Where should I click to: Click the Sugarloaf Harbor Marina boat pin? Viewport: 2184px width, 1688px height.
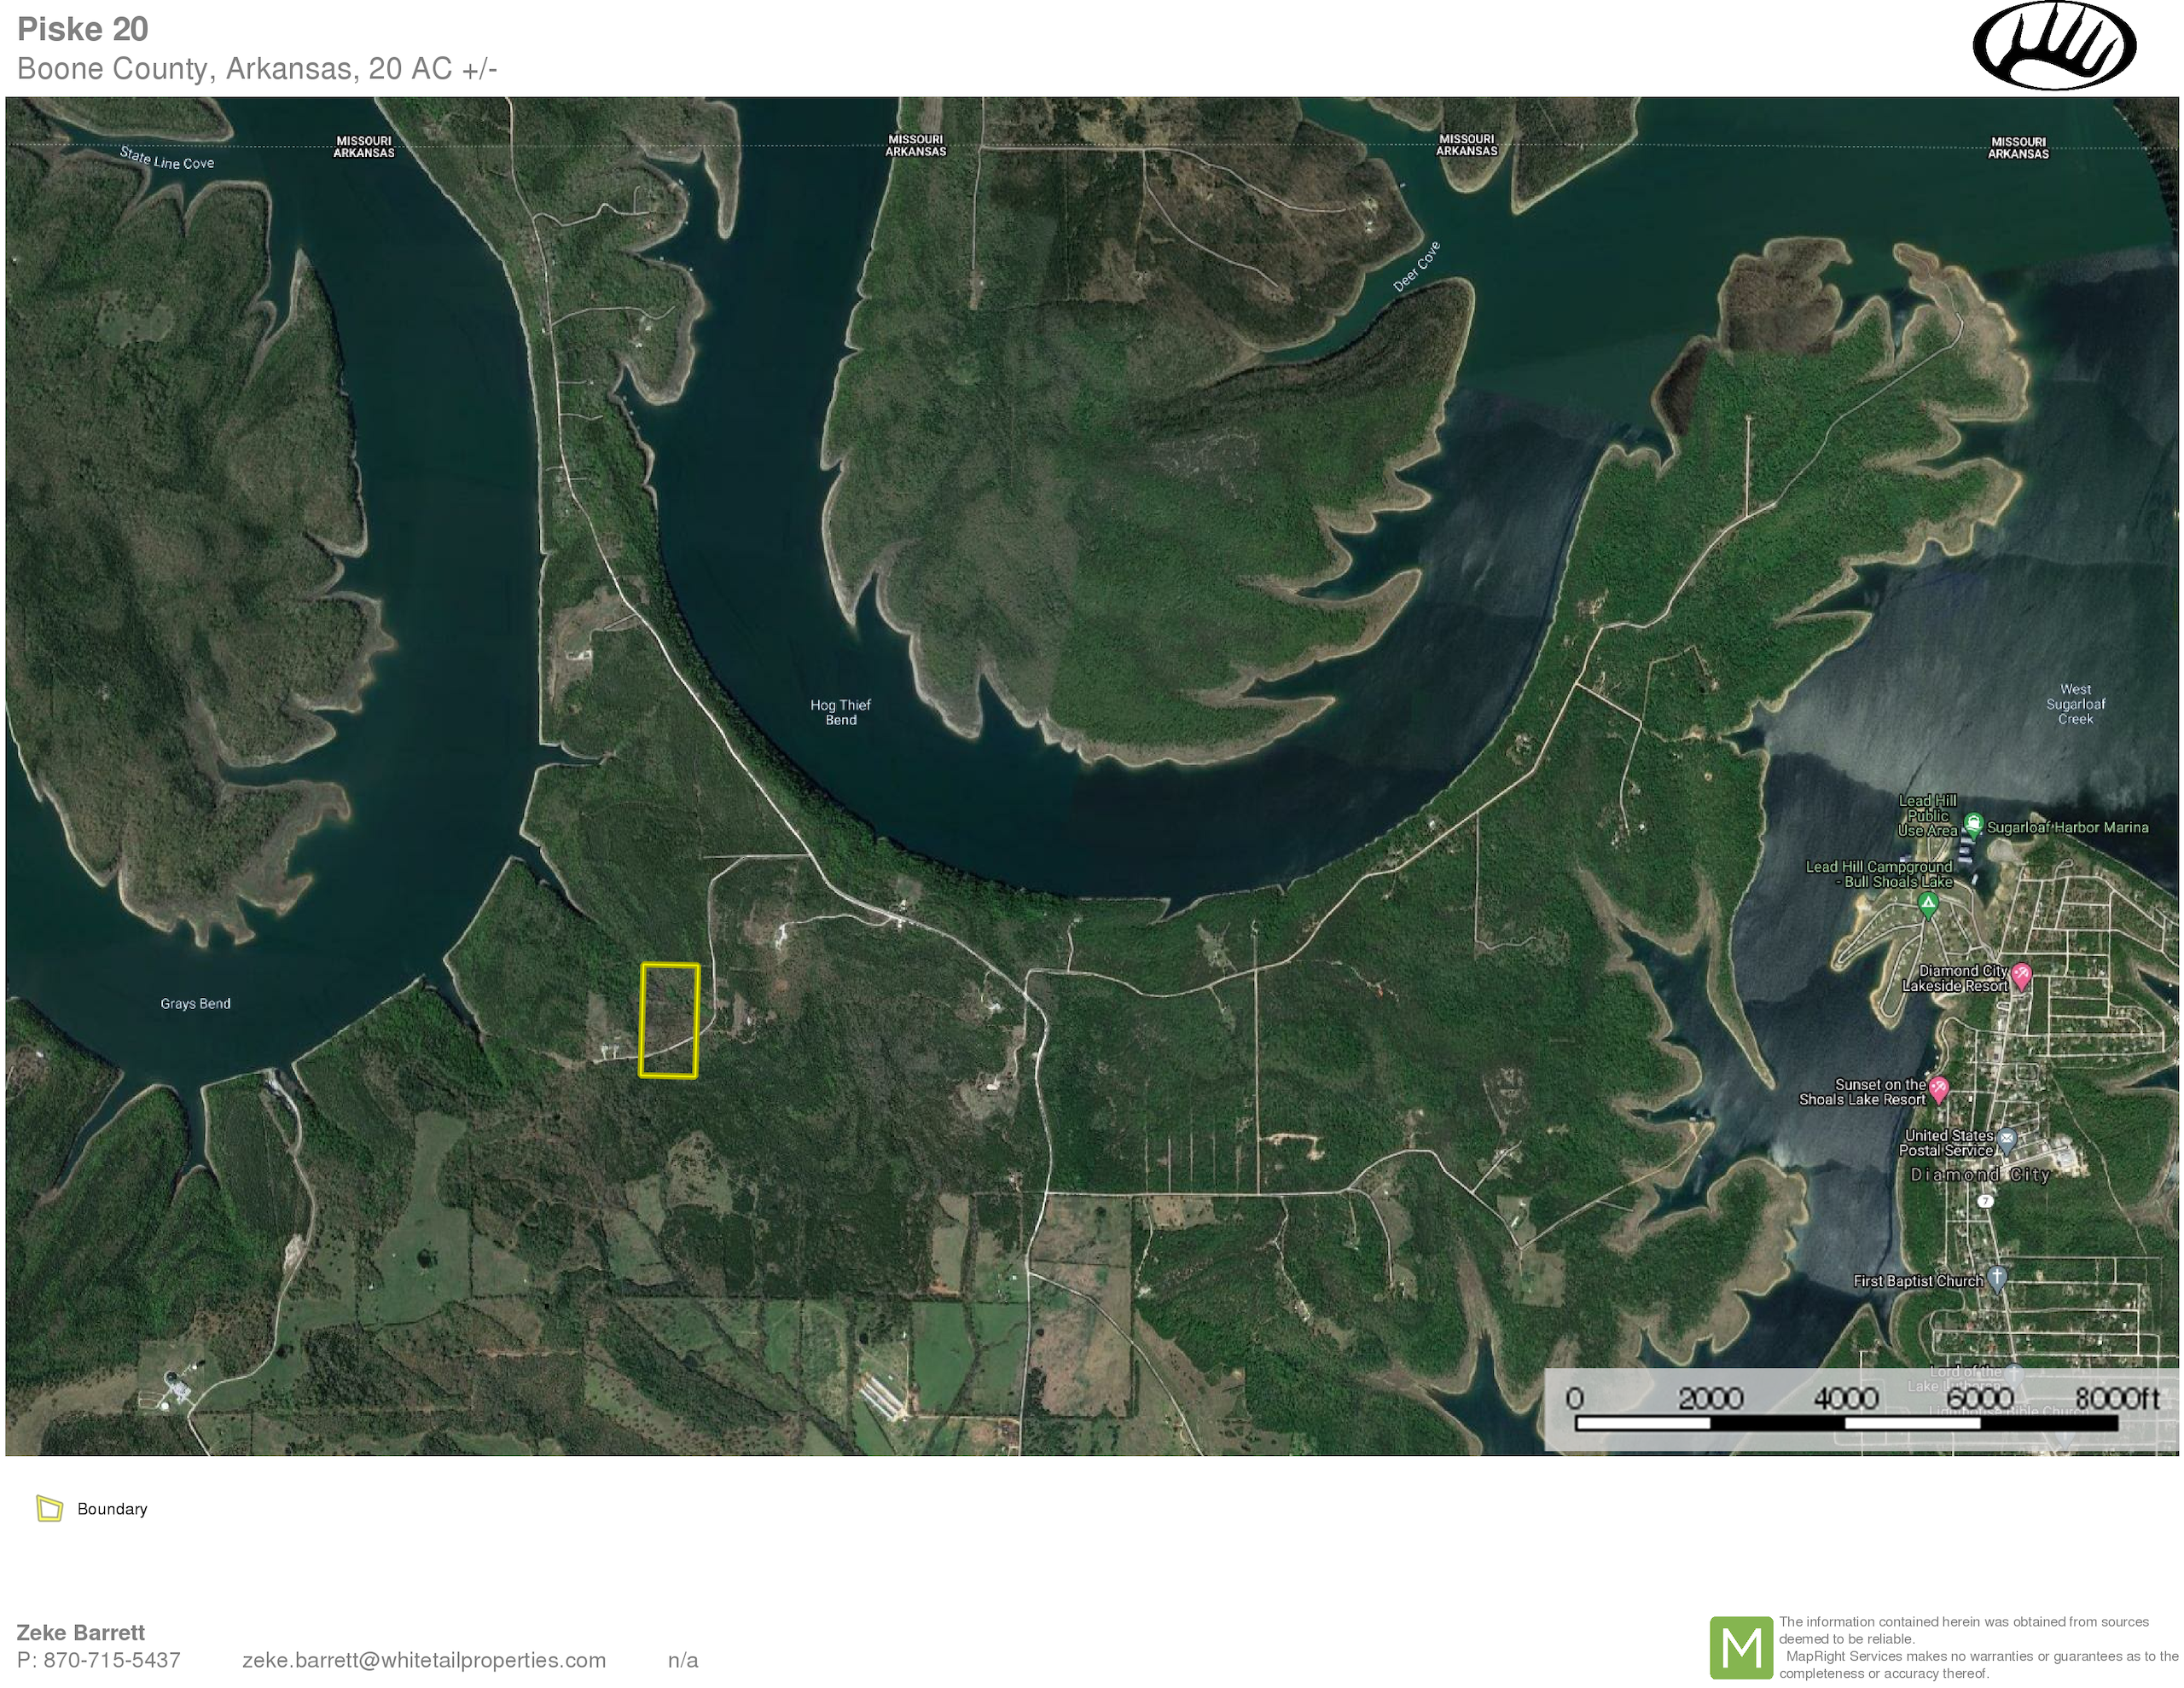(1973, 825)
